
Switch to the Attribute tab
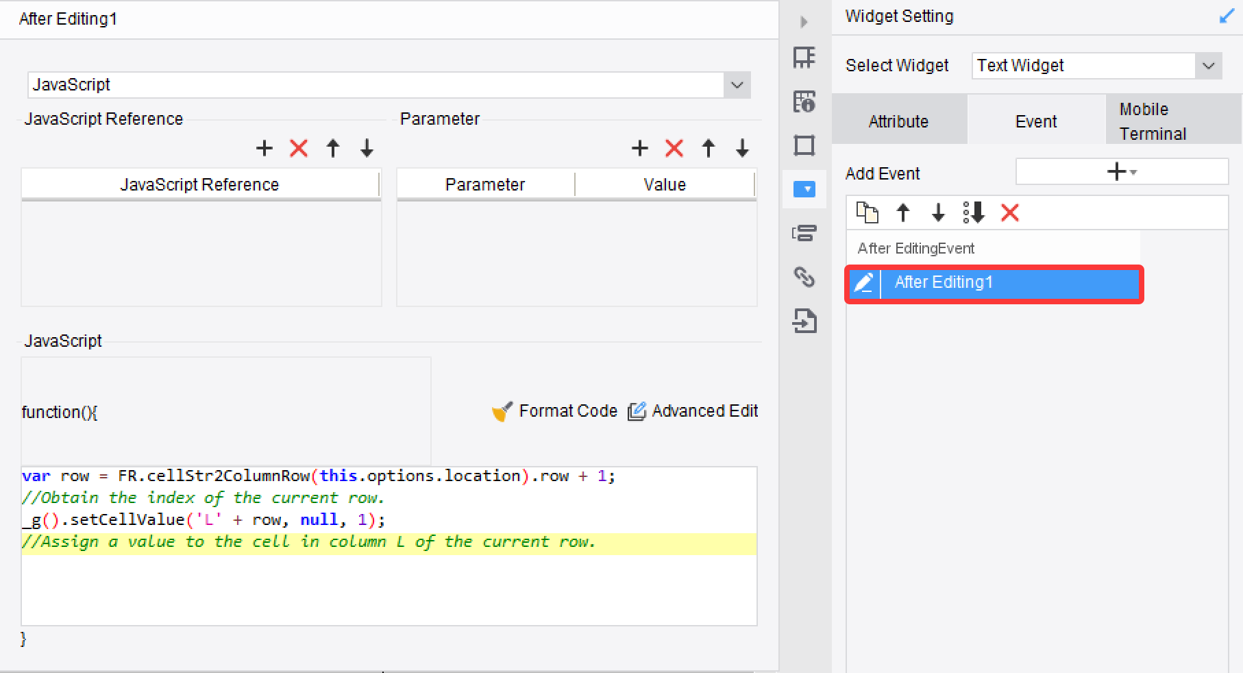pos(898,121)
